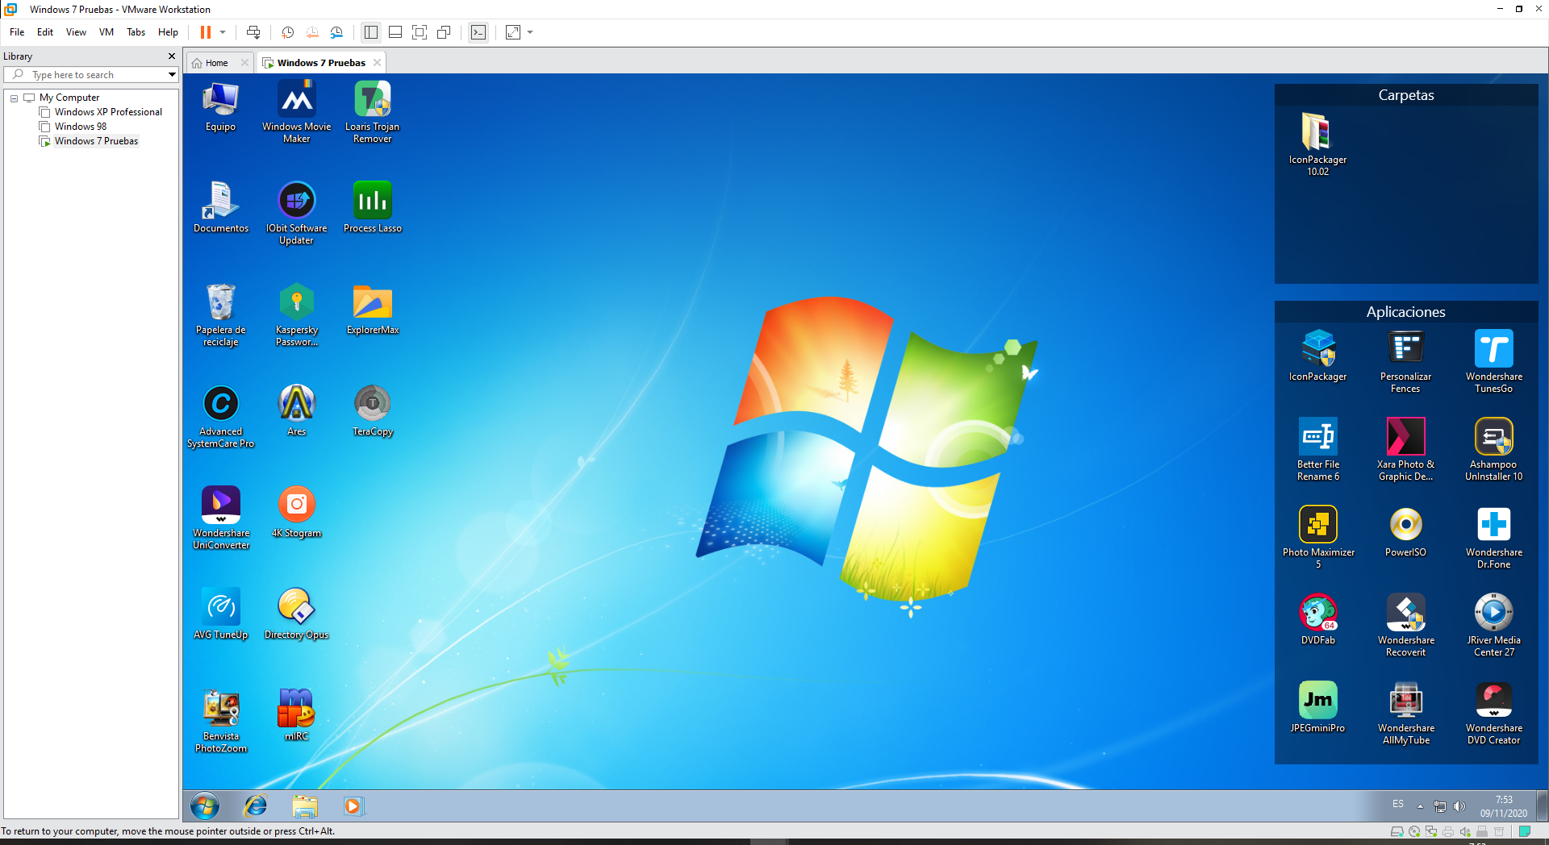Open the Edit menu

tap(45, 32)
